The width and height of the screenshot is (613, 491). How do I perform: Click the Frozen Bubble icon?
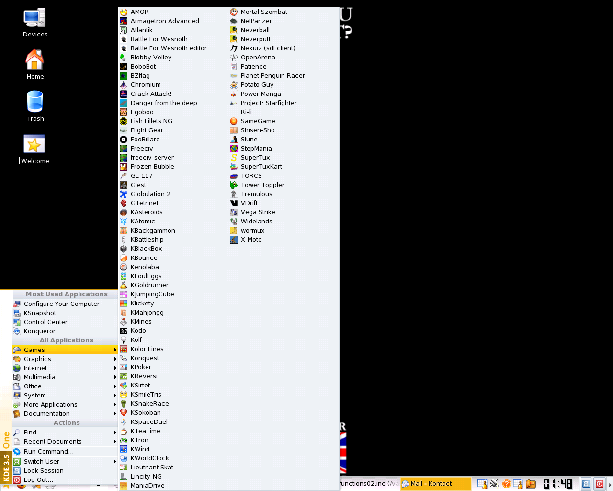coord(124,167)
